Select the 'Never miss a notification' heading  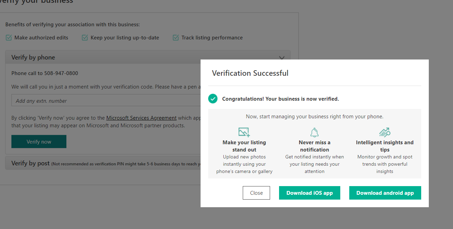(x=314, y=146)
